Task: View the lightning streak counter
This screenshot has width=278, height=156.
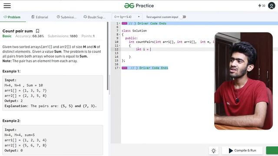Action: coord(261,6)
